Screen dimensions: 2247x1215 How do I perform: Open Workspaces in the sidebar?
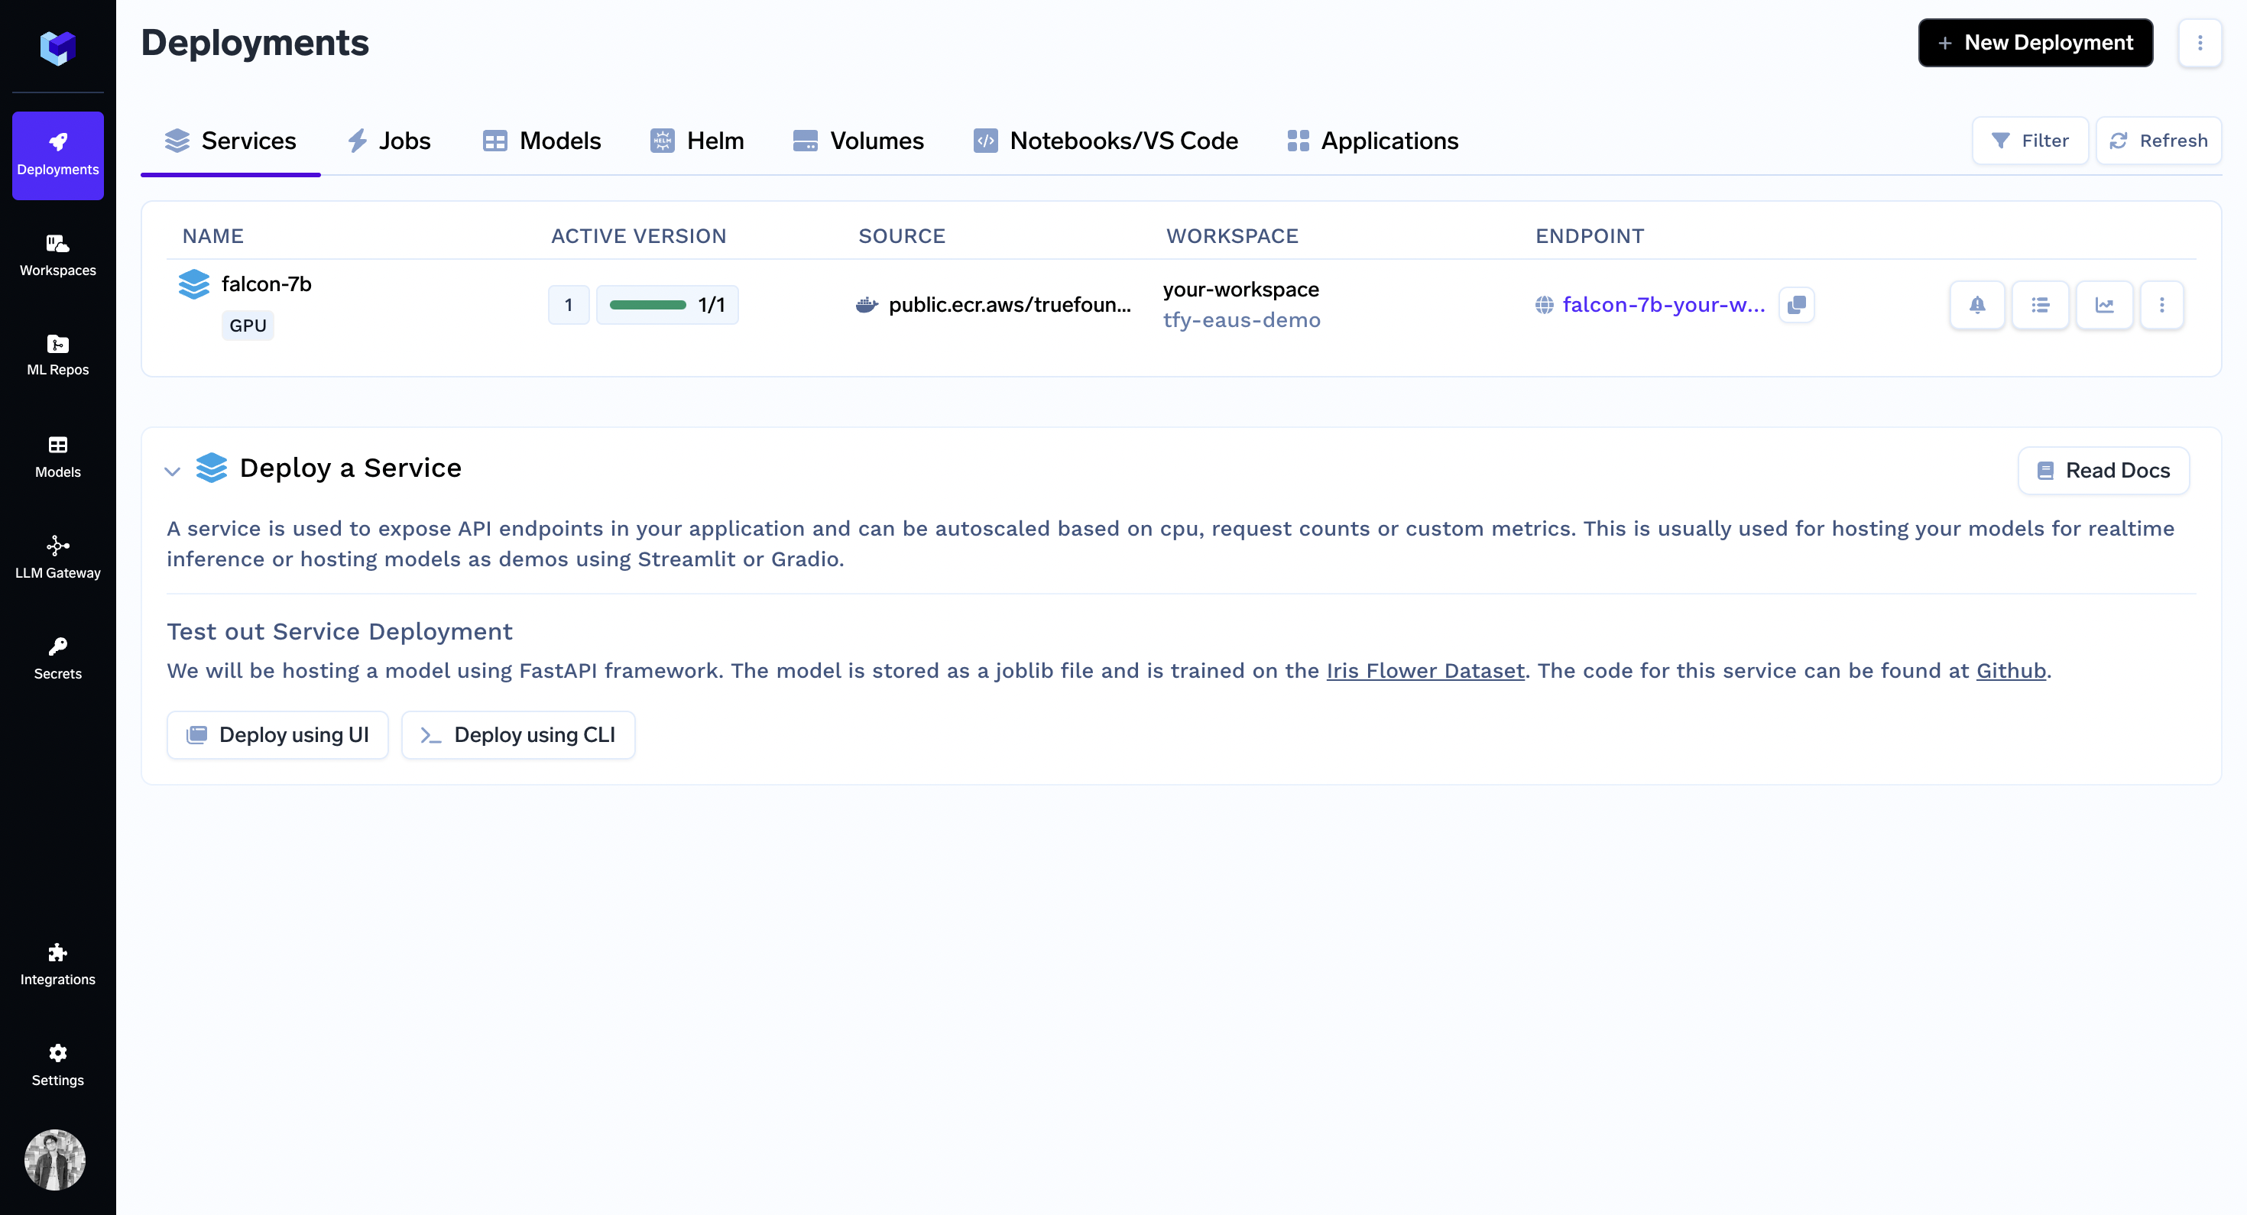pyautogui.click(x=57, y=254)
